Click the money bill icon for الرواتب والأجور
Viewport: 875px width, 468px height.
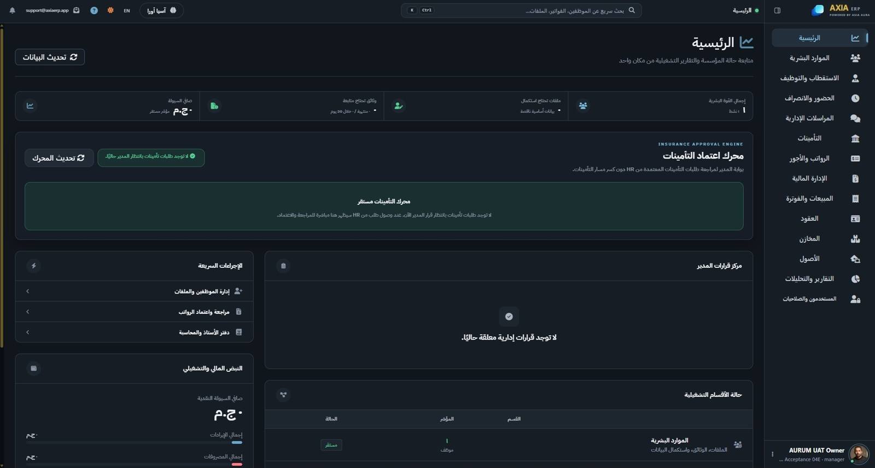tap(855, 159)
